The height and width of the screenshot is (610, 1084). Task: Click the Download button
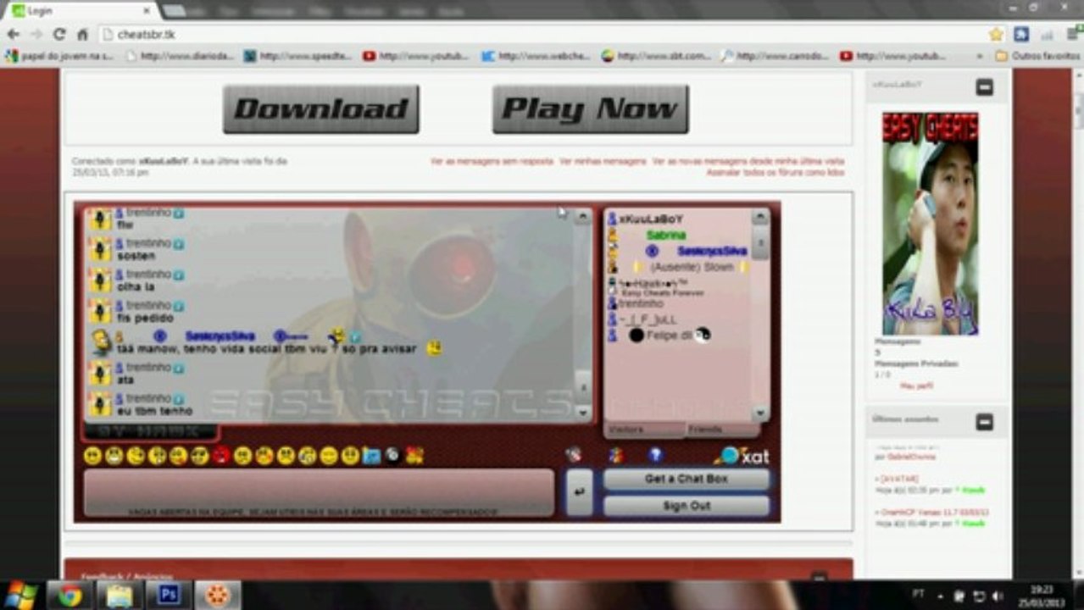click(320, 108)
